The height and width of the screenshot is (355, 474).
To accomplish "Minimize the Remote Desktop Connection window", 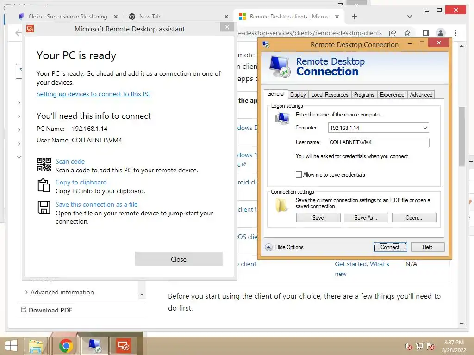I will 409,44.
